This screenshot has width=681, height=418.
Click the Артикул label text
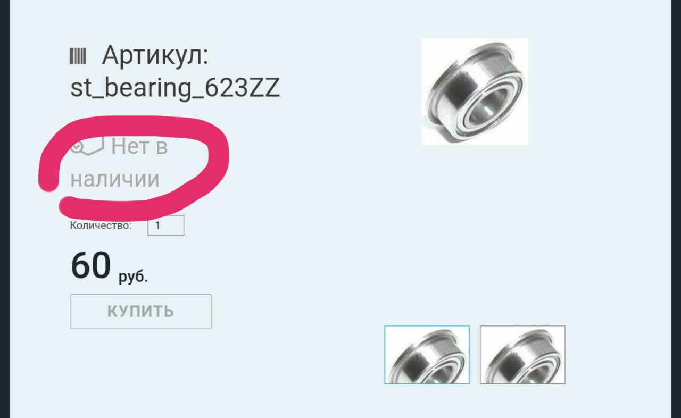point(155,55)
